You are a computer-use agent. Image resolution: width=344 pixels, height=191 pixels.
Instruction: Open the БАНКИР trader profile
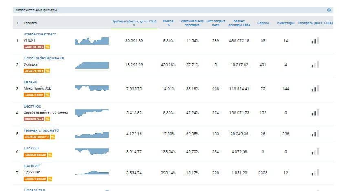(32, 166)
